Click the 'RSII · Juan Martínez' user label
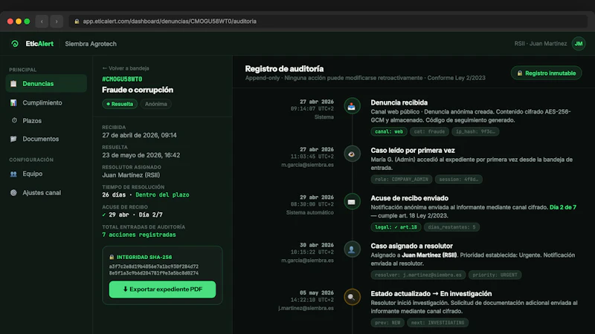Screen dimensions: 595x334 541,44
